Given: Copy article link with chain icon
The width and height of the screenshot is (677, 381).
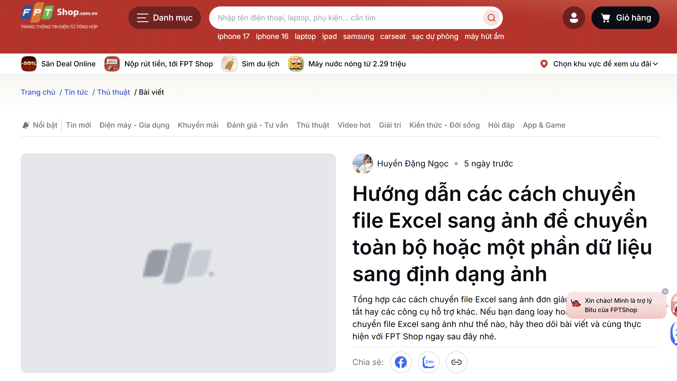Looking at the screenshot, I should pyautogui.click(x=456, y=362).
